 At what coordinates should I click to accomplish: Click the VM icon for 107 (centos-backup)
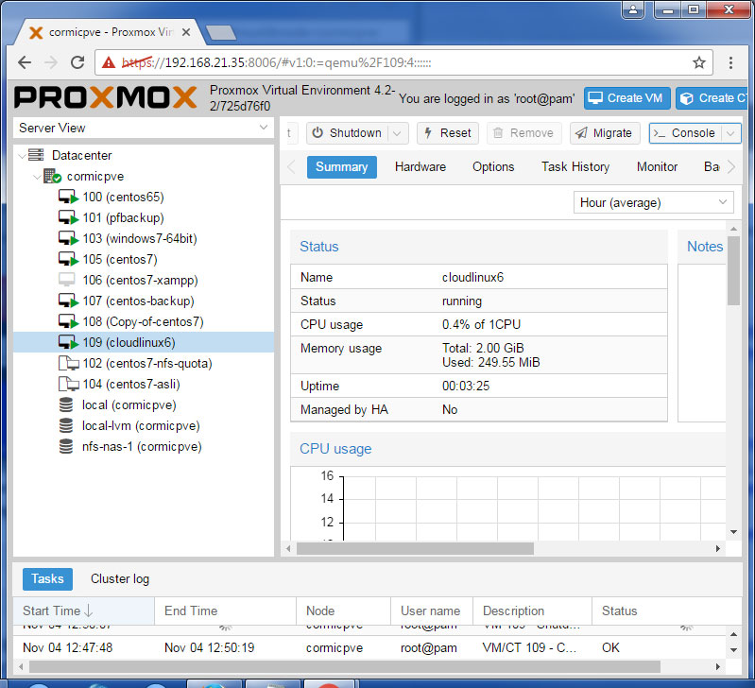tap(68, 301)
